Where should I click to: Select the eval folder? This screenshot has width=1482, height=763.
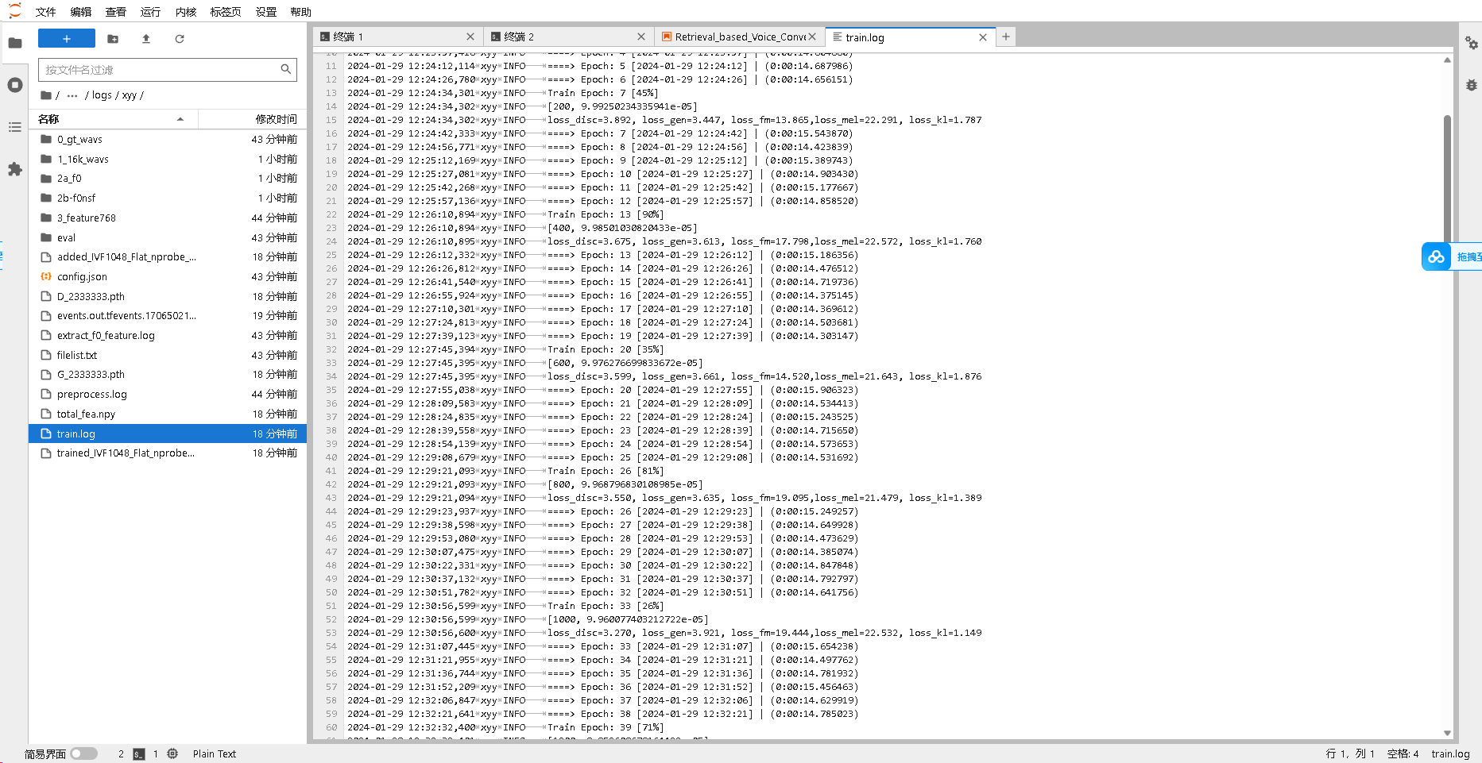[x=168, y=237]
